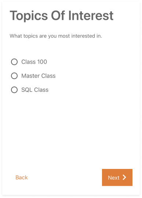Click the word 'Topics' in the heading

coord(29,16)
